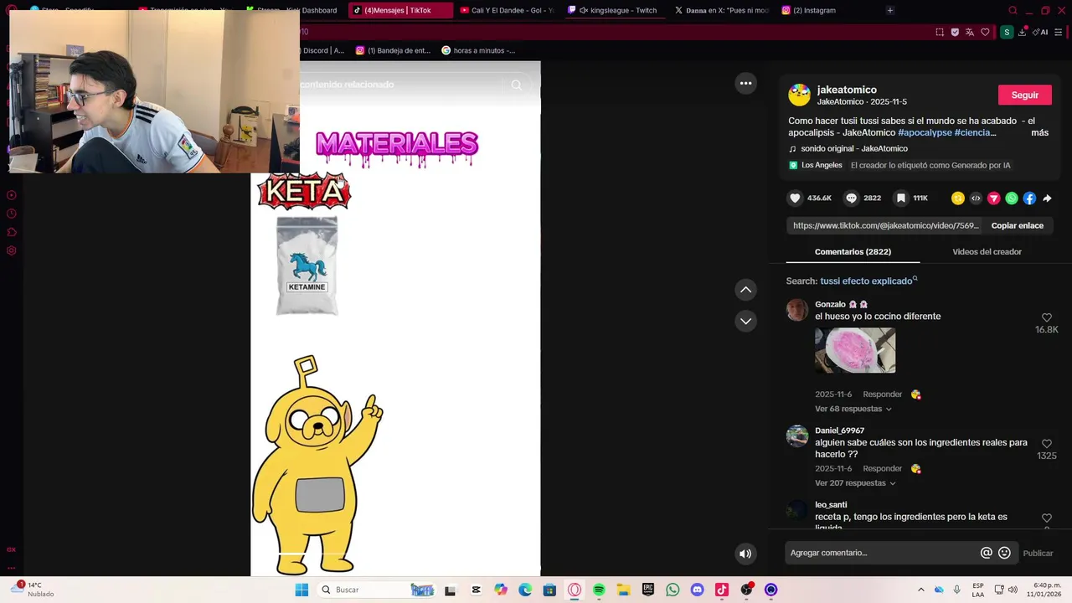Screen dimensions: 1072x603
Task: Open Windows Start menu
Action: point(301,590)
